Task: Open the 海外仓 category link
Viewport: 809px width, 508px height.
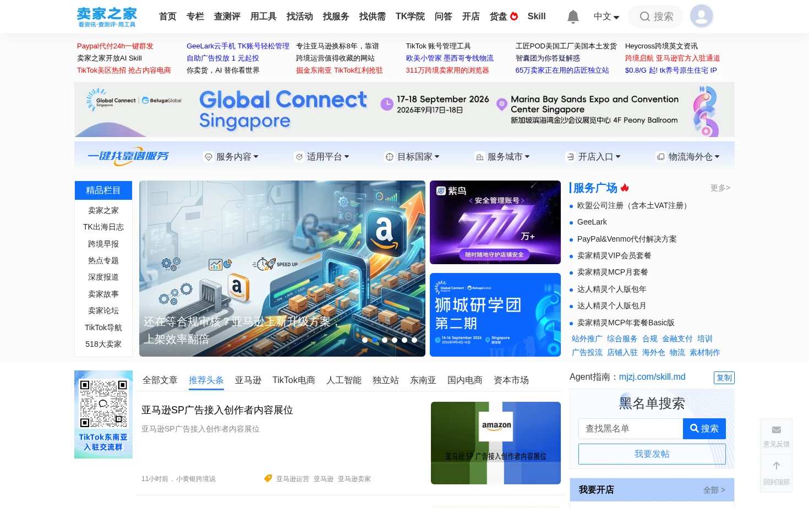Action: [654, 352]
